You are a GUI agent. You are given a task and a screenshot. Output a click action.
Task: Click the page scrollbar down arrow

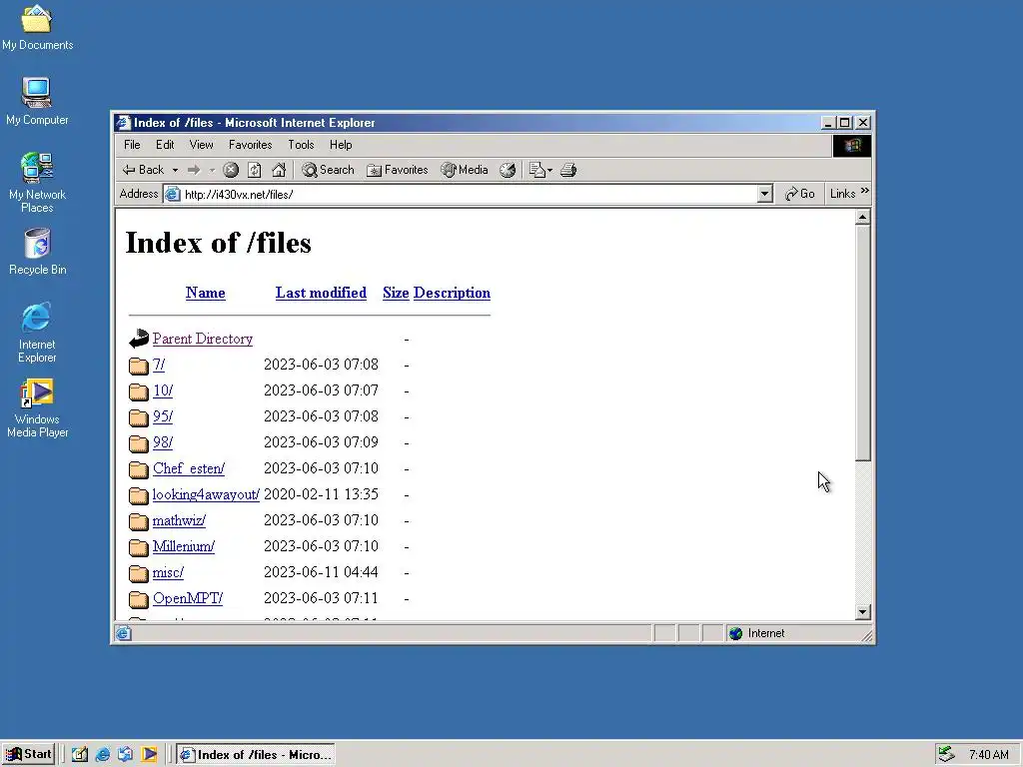[862, 612]
